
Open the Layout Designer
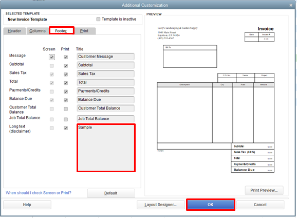click(x=161, y=205)
